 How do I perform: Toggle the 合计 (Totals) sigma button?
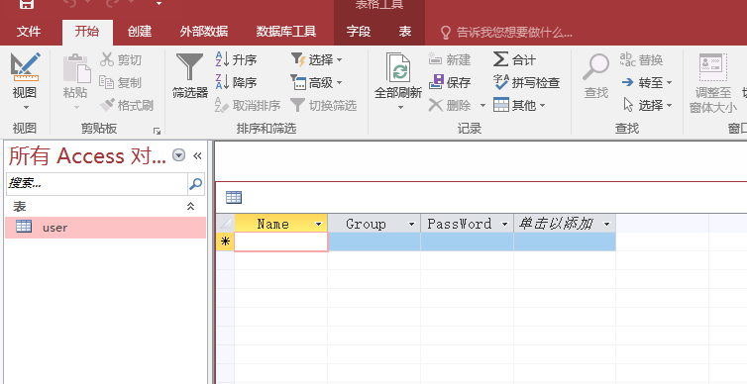514,59
